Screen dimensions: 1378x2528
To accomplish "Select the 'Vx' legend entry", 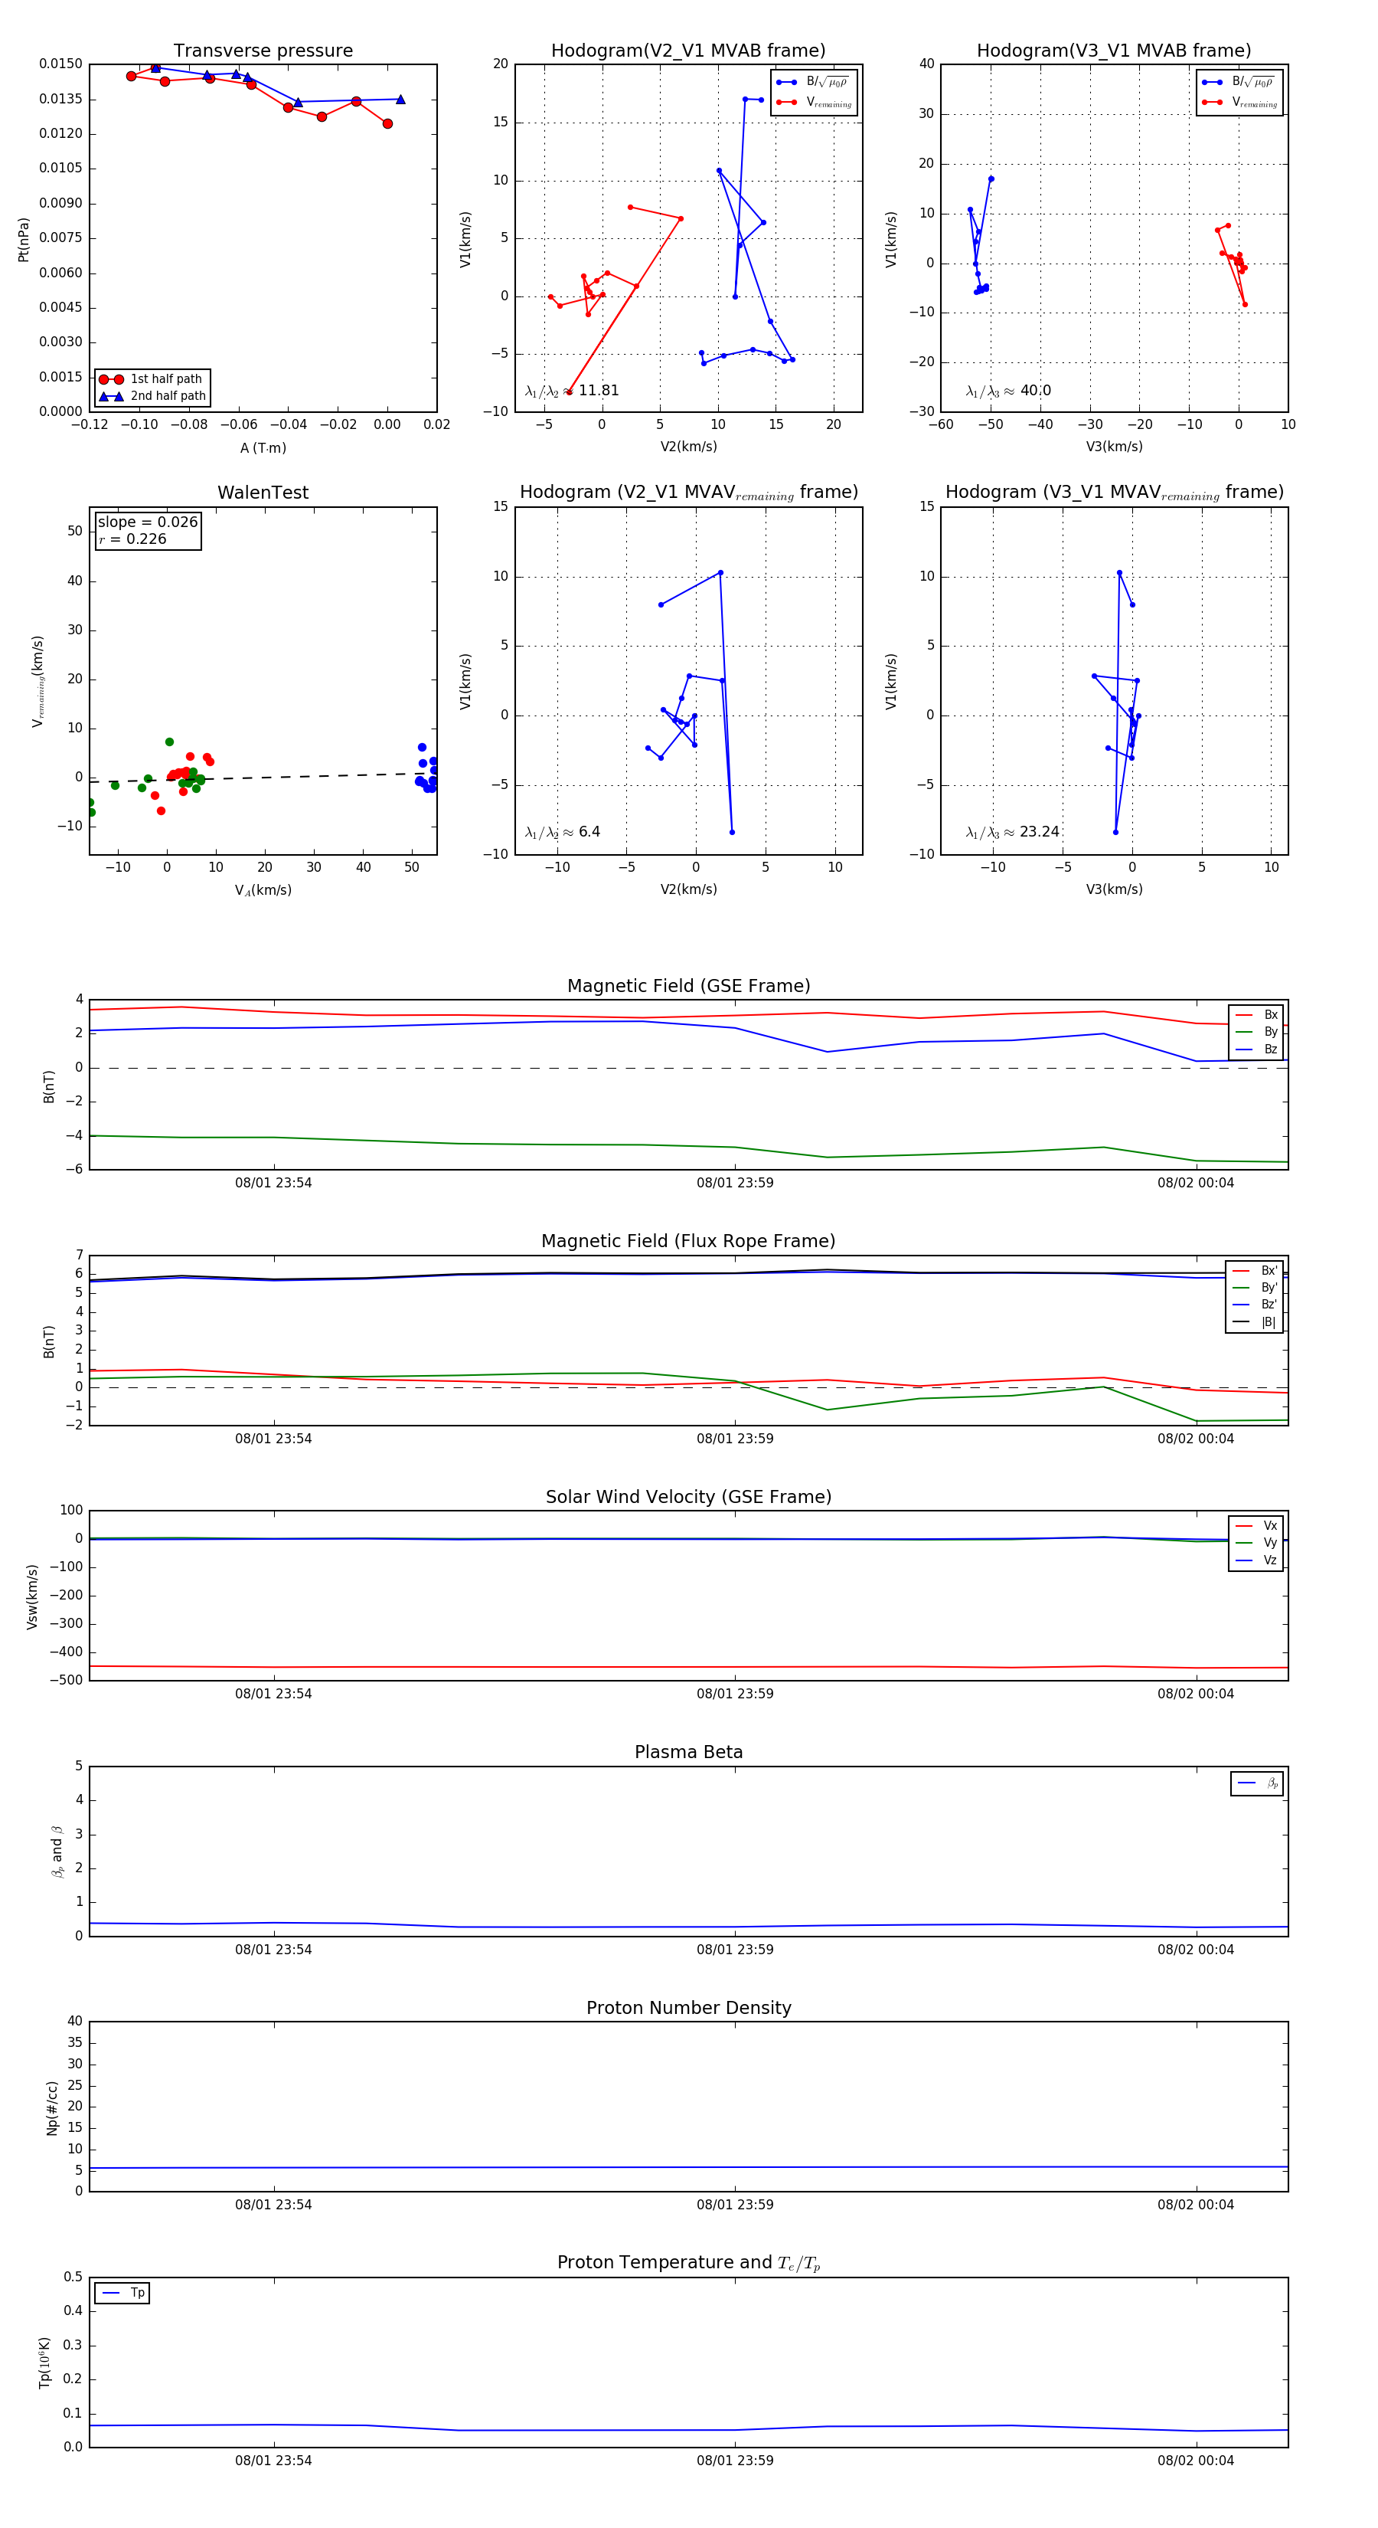I will point(1256,1526).
